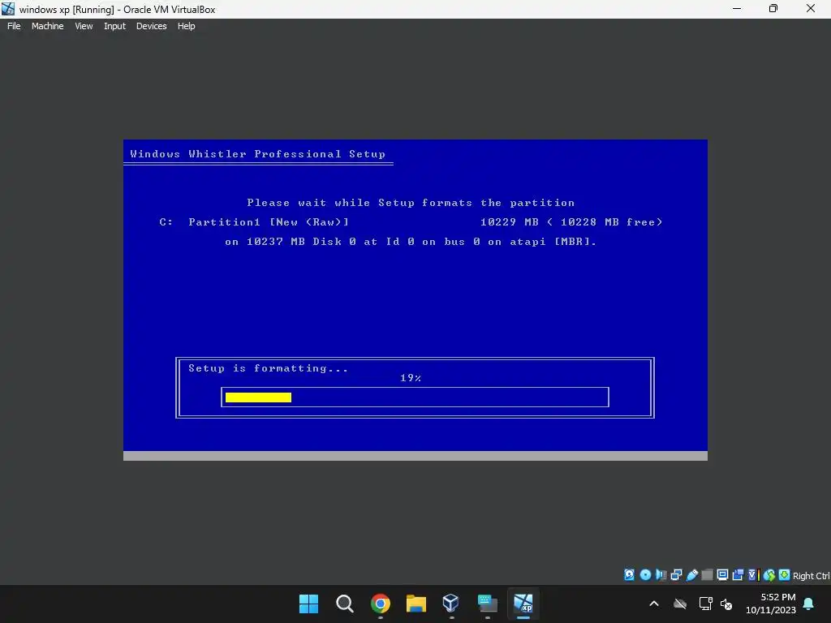This screenshot has height=623, width=831.
Task: Click 'Windows Whistler Professional Setup' heading
Action: tap(257, 154)
